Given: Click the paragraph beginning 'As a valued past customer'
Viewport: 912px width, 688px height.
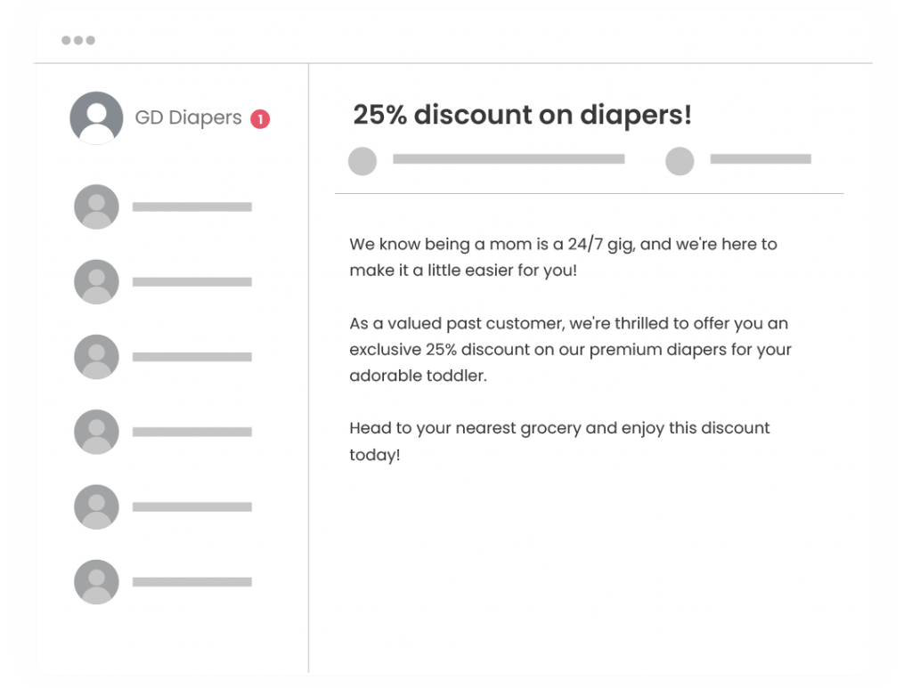Looking at the screenshot, I should point(571,349).
